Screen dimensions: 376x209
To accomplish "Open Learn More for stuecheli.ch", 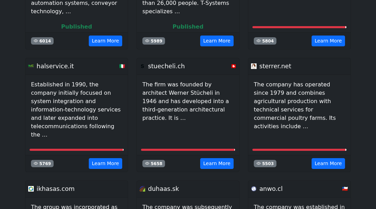I will tap(217, 163).
